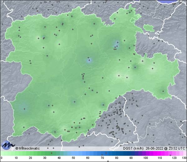Click the © Meteoclimatic copyright text
The height and width of the screenshot is (162, 187).
coord(27,148)
